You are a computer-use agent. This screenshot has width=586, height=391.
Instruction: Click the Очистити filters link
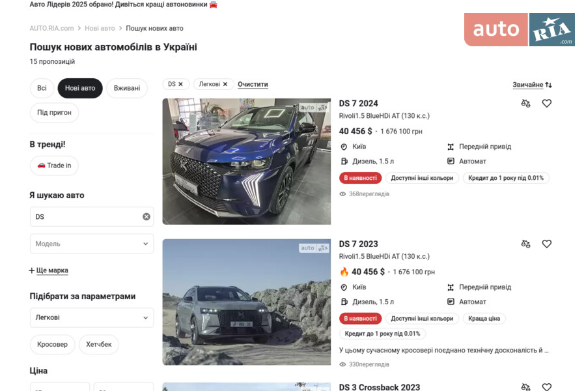(x=253, y=84)
